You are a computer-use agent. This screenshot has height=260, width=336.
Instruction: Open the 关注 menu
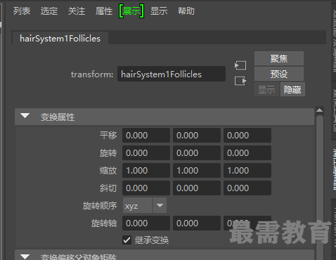[x=77, y=11]
